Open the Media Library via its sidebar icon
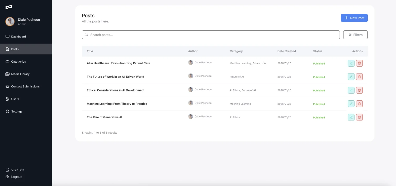This screenshot has width=396, height=186. (x=7, y=74)
